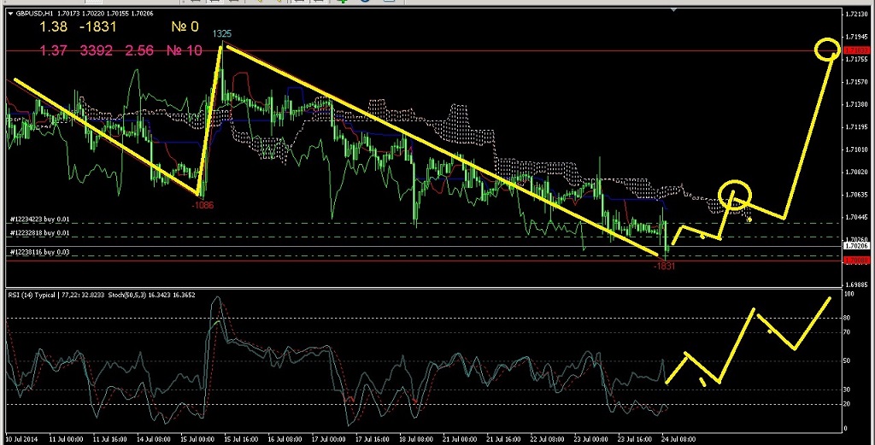
Task: Click the yellow № 0 text
Action: click(185, 27)
